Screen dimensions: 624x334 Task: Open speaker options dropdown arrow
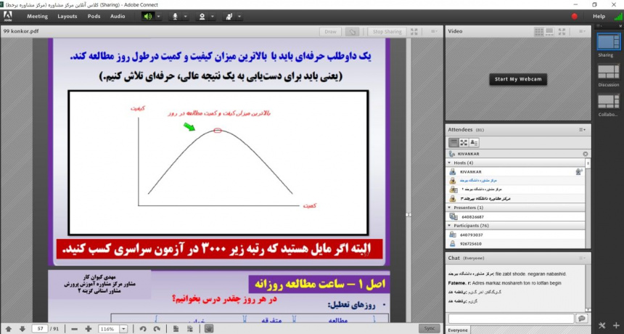[x=158, y=16]
